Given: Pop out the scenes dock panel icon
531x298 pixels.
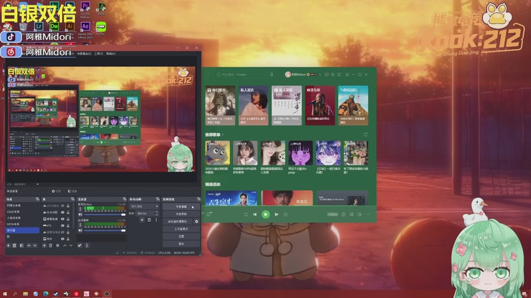Looking at the screenshot, I should point(38,199).
